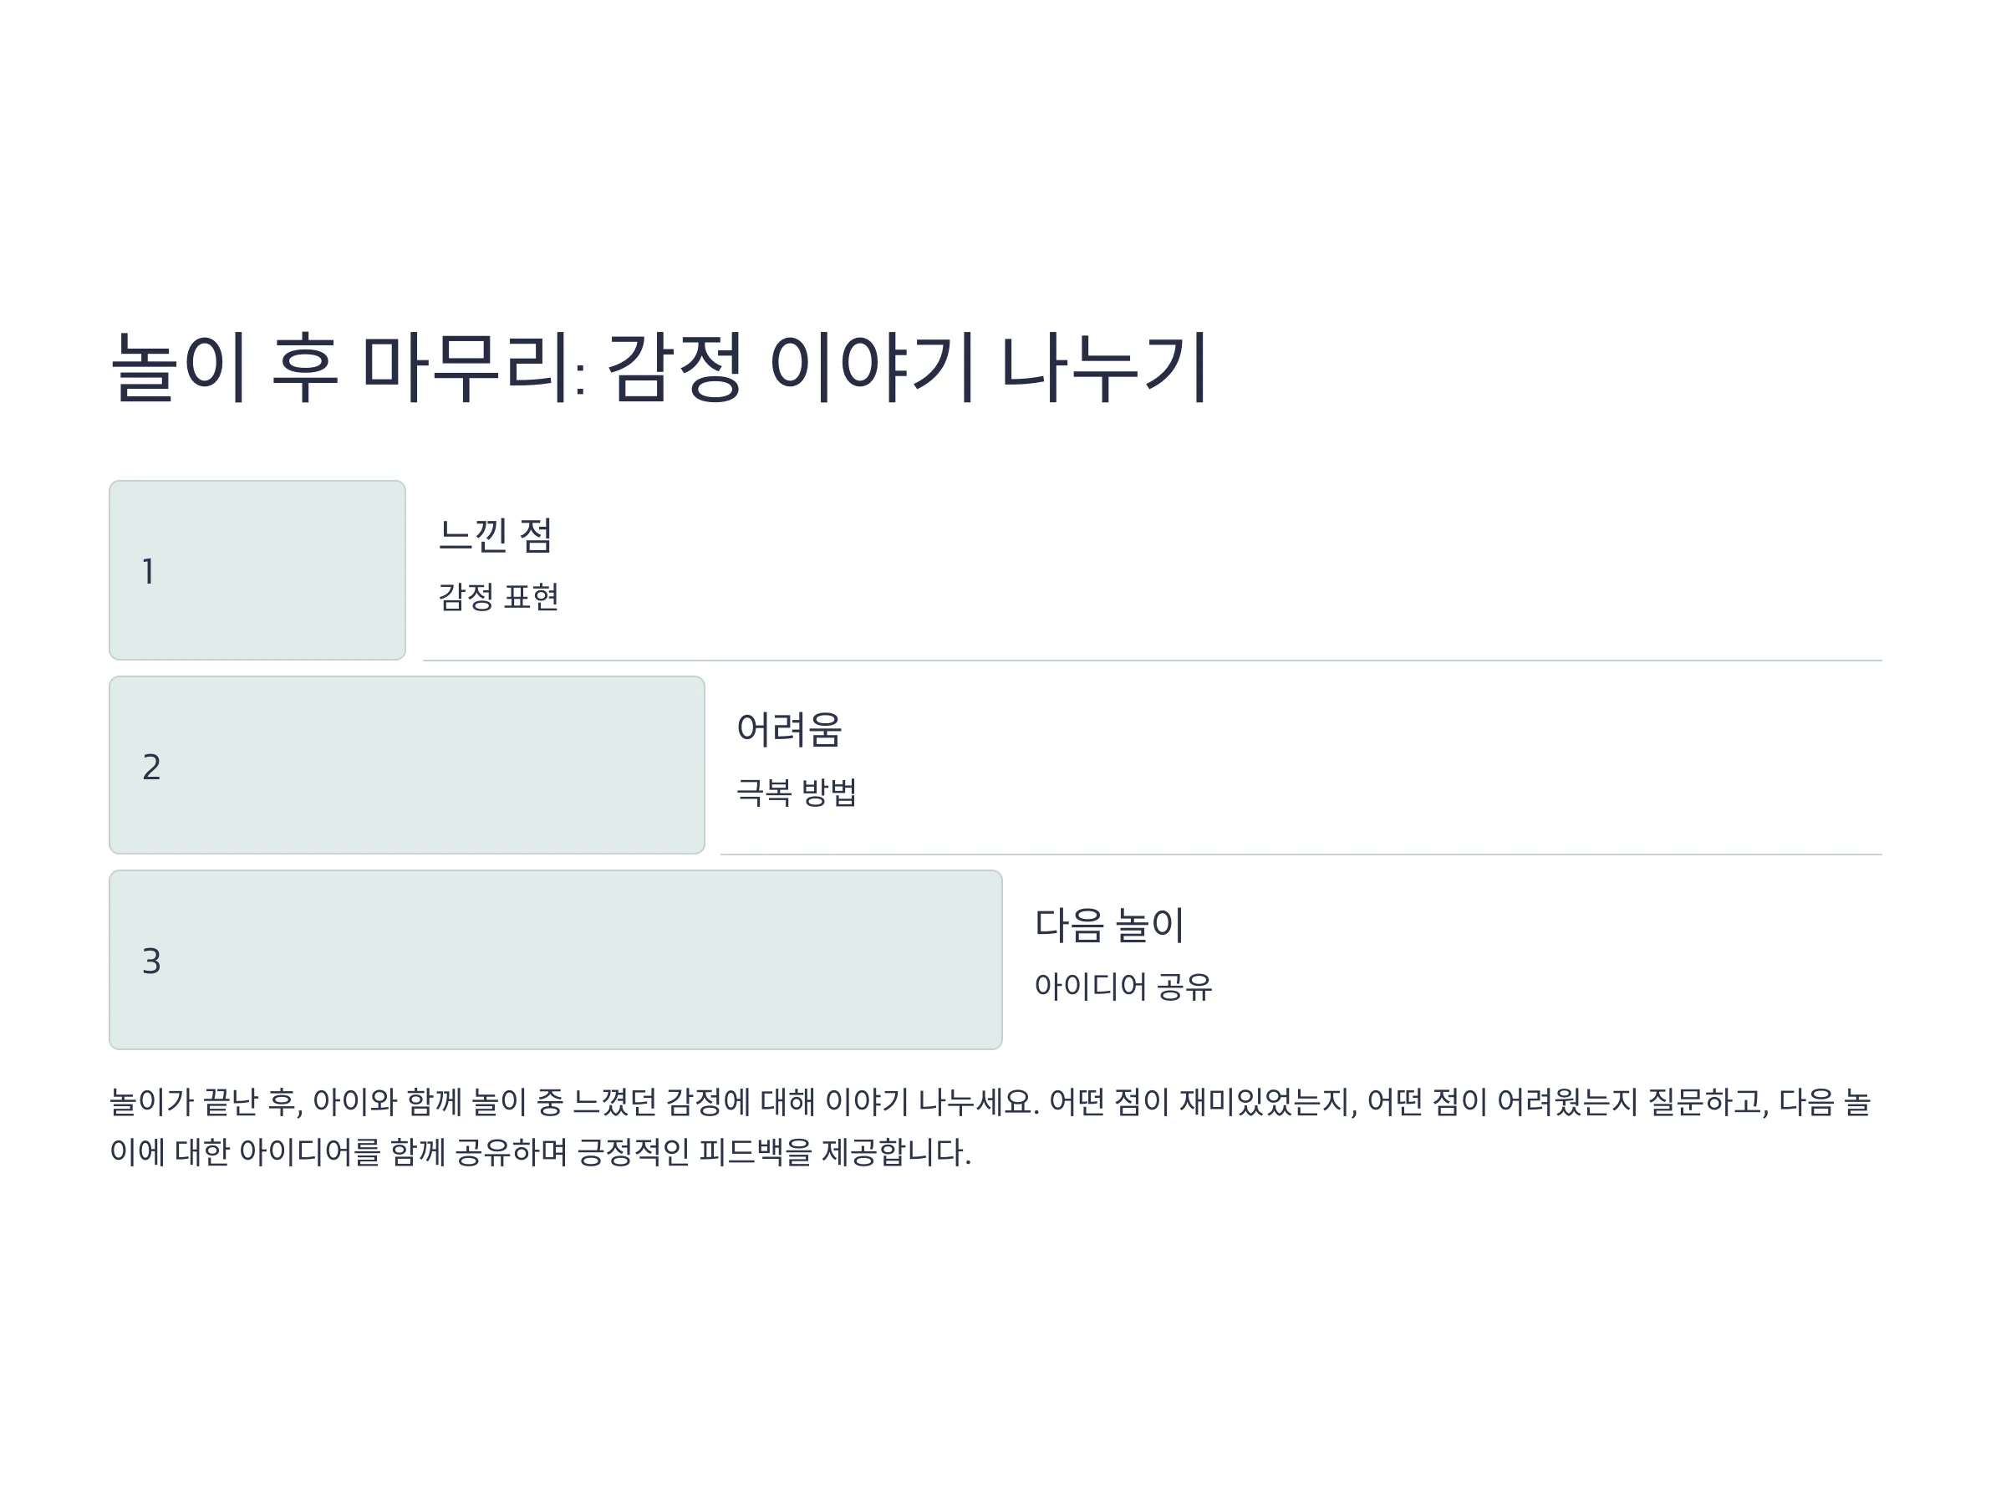Click the '극복 방법' subtext
This screenshot has height=1505, width=2006.
[x=797, y=792]
